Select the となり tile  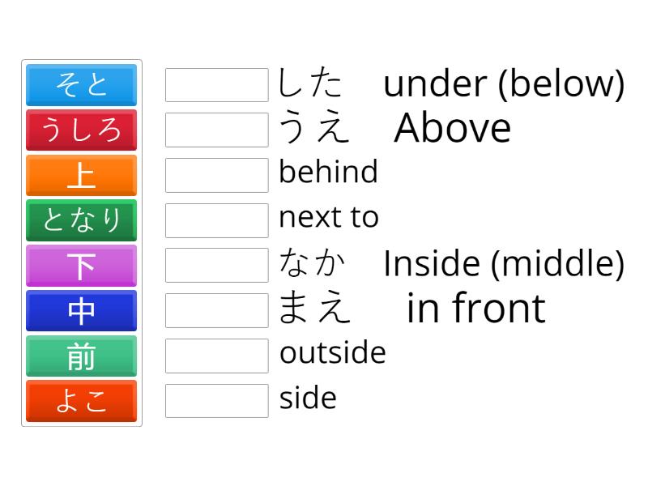point(81,220)
